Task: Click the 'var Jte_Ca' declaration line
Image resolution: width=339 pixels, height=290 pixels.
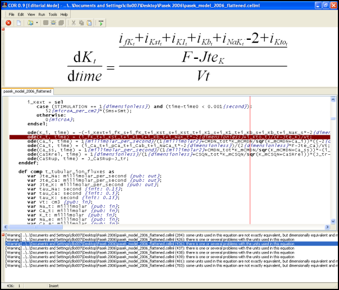Action: tap(94, 180)
